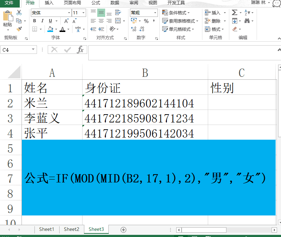Screen dimensions: 281x237
Task: Align cell text left
Action: pyautogui.click(x=93, y=21)
